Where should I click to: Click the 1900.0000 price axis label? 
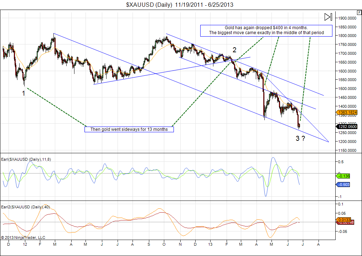coord(347,18)
